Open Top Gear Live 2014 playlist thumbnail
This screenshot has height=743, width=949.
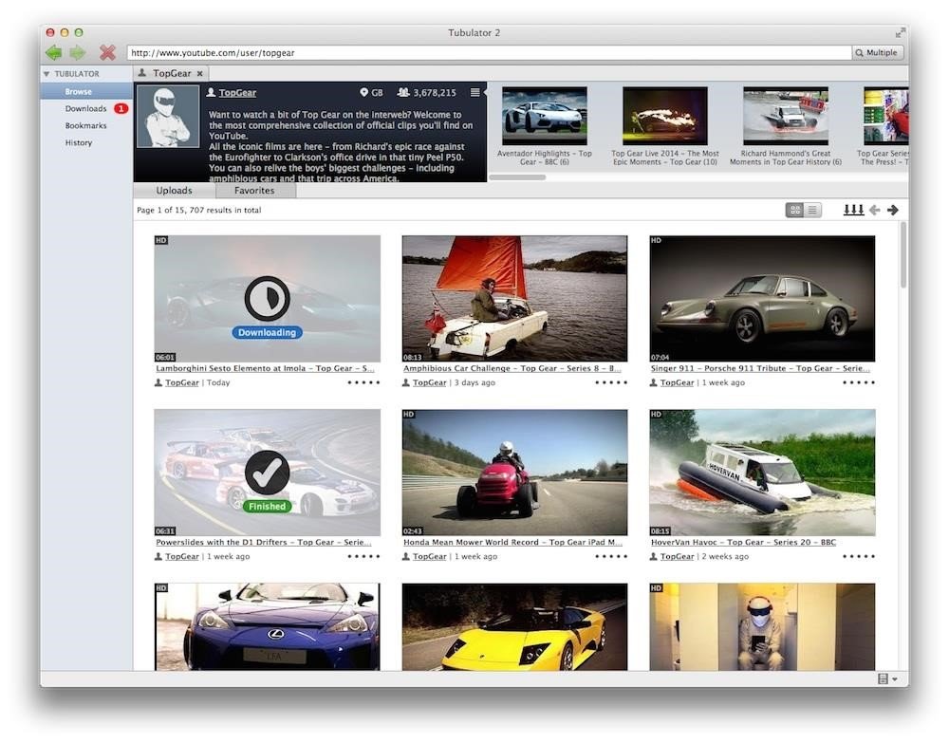664,116
